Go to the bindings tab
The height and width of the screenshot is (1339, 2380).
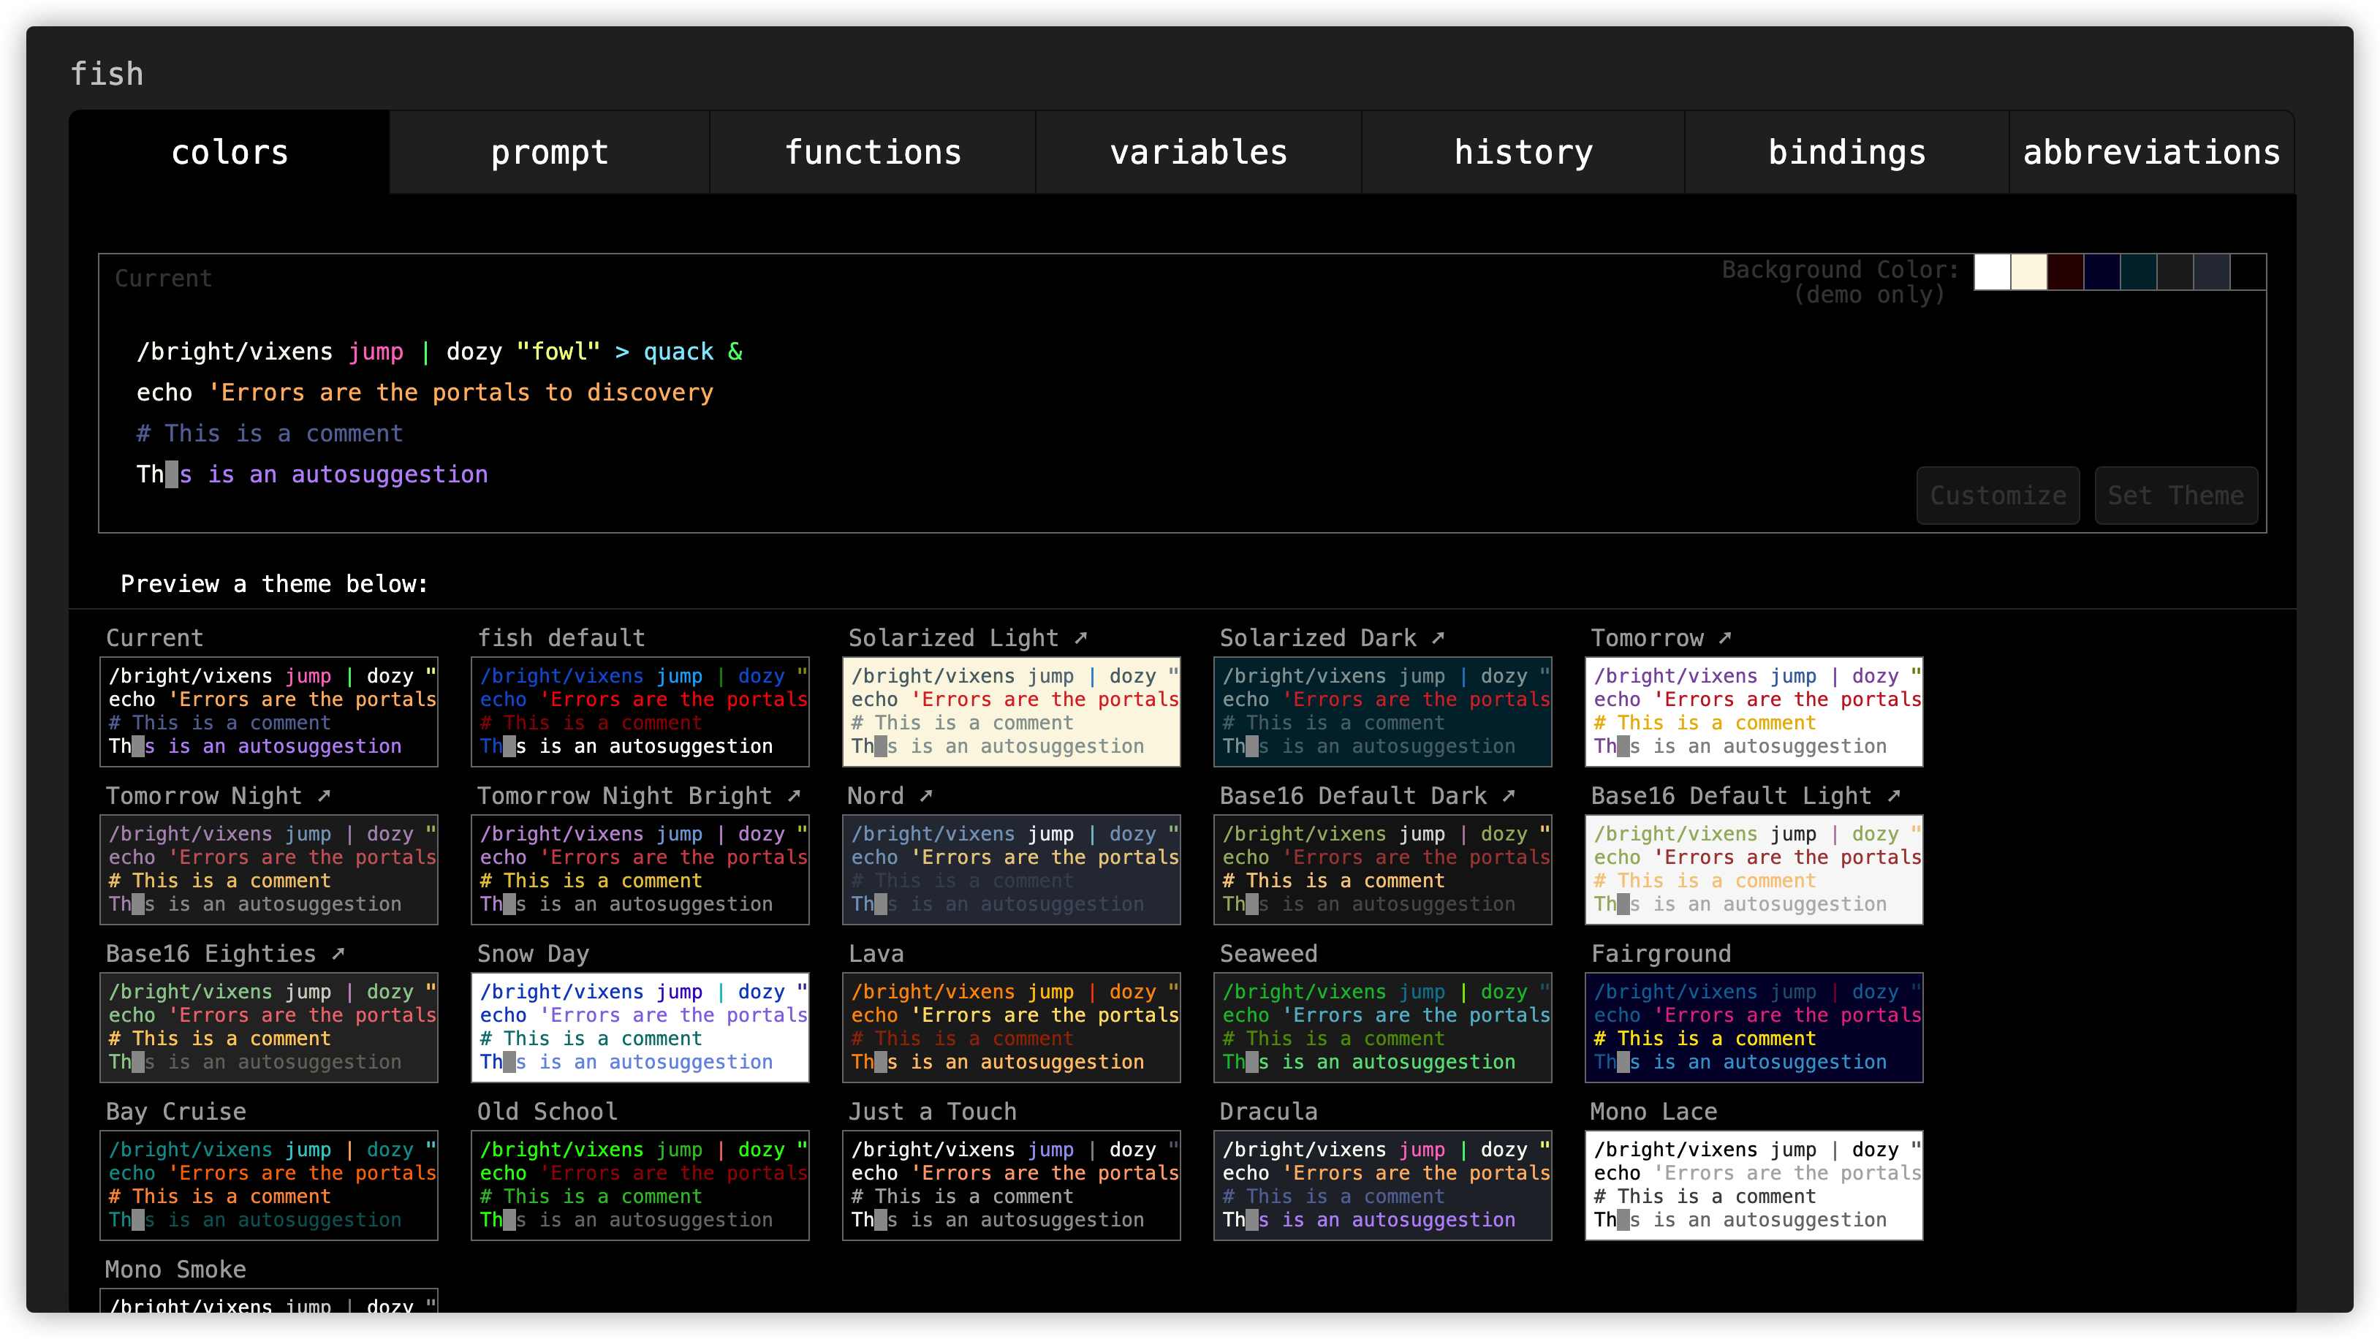[x=1847, y=153]
